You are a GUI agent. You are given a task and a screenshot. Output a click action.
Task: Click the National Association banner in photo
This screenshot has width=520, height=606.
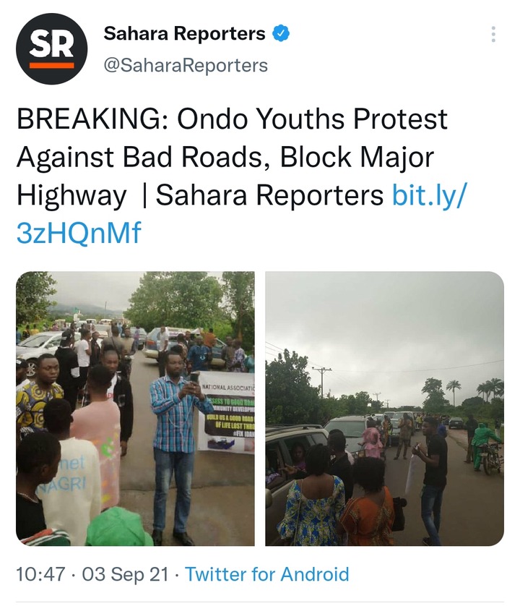pos(226,411)
